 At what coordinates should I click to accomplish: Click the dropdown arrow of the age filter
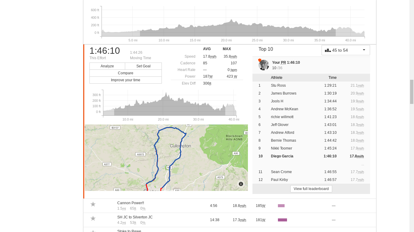[x=364, y=50]
